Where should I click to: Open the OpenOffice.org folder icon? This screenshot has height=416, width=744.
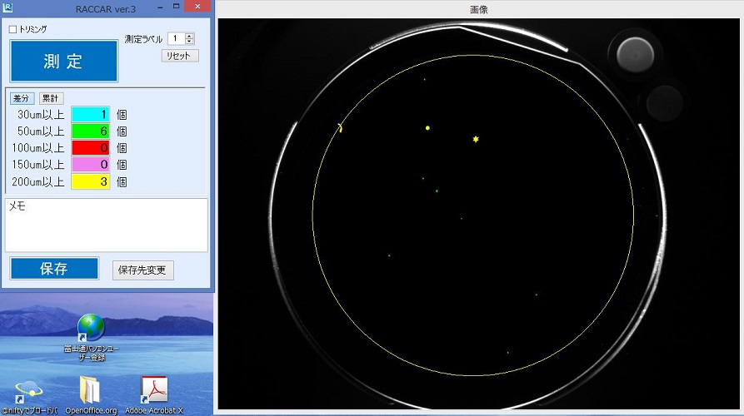pos(90,389)
